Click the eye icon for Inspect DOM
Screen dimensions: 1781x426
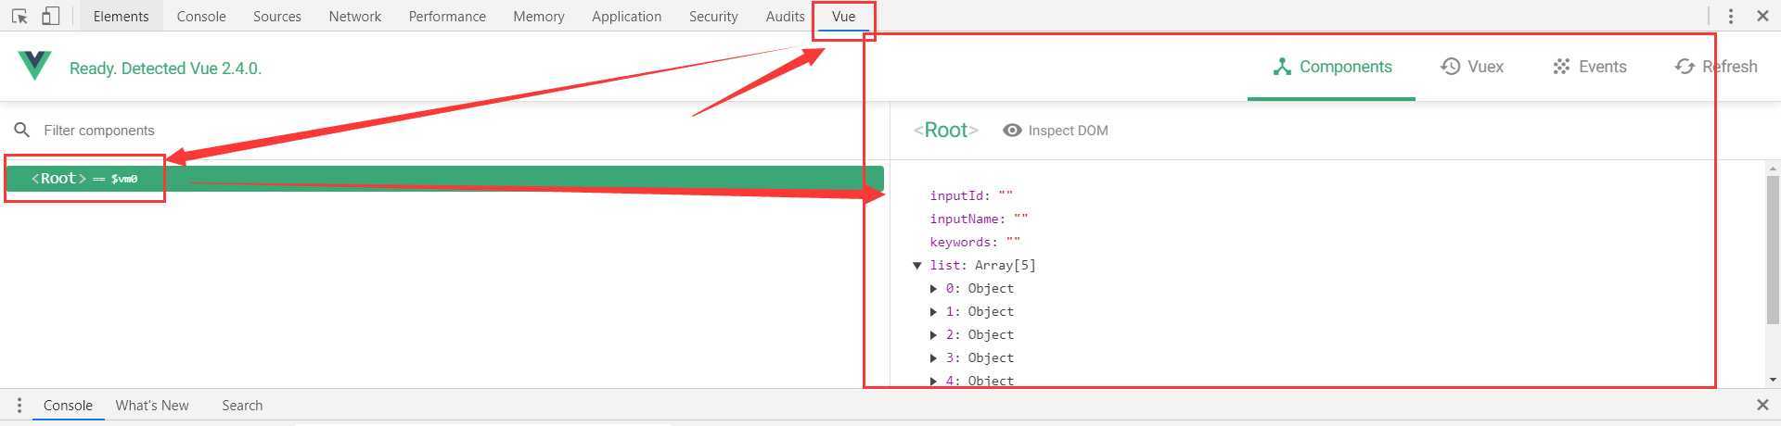pos(1012,131)
